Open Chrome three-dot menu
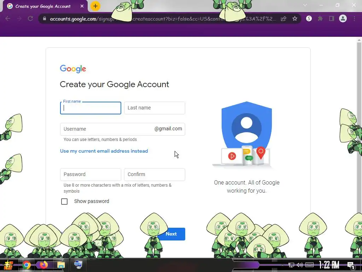Screen dimensions: 362x272 tap(354, 18)
